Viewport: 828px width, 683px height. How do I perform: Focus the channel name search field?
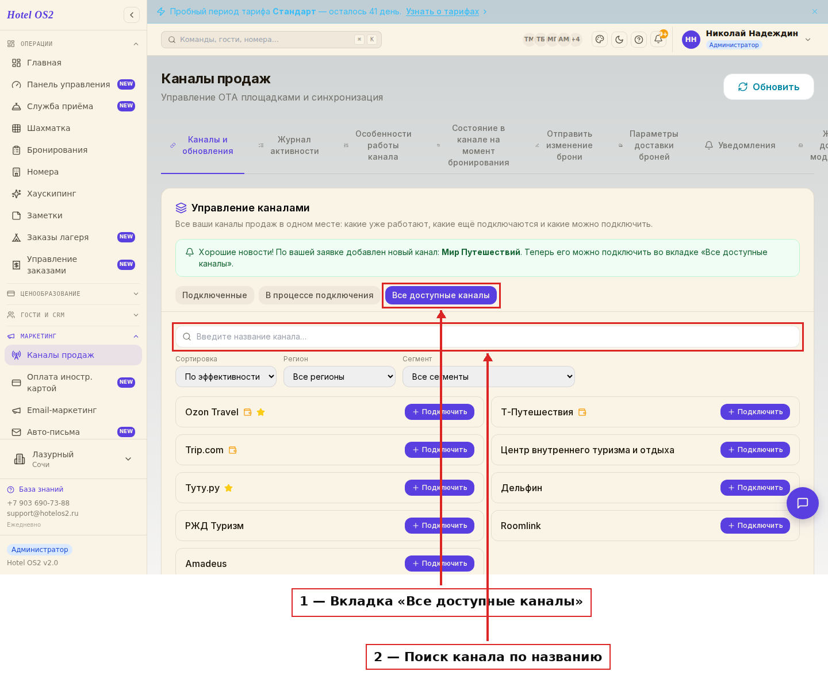(488, 337)
